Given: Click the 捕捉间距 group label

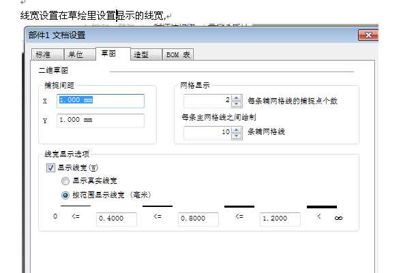Looking at the screenshot, I should (59, 85).
